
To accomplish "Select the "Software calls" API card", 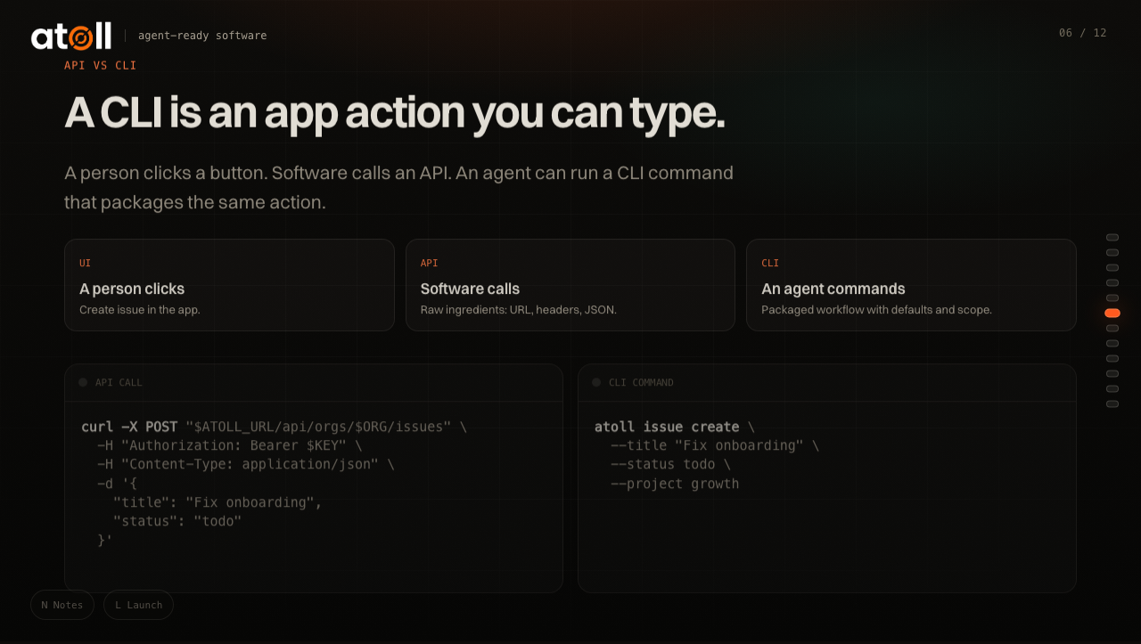I will [570, 285].
